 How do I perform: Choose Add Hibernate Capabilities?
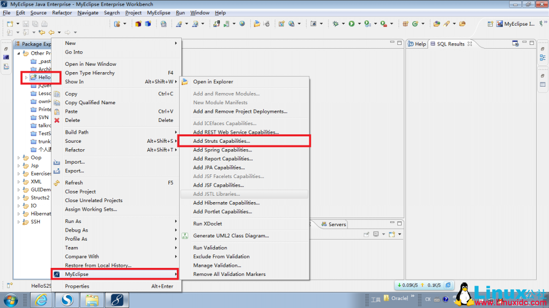tap(244, 203)
